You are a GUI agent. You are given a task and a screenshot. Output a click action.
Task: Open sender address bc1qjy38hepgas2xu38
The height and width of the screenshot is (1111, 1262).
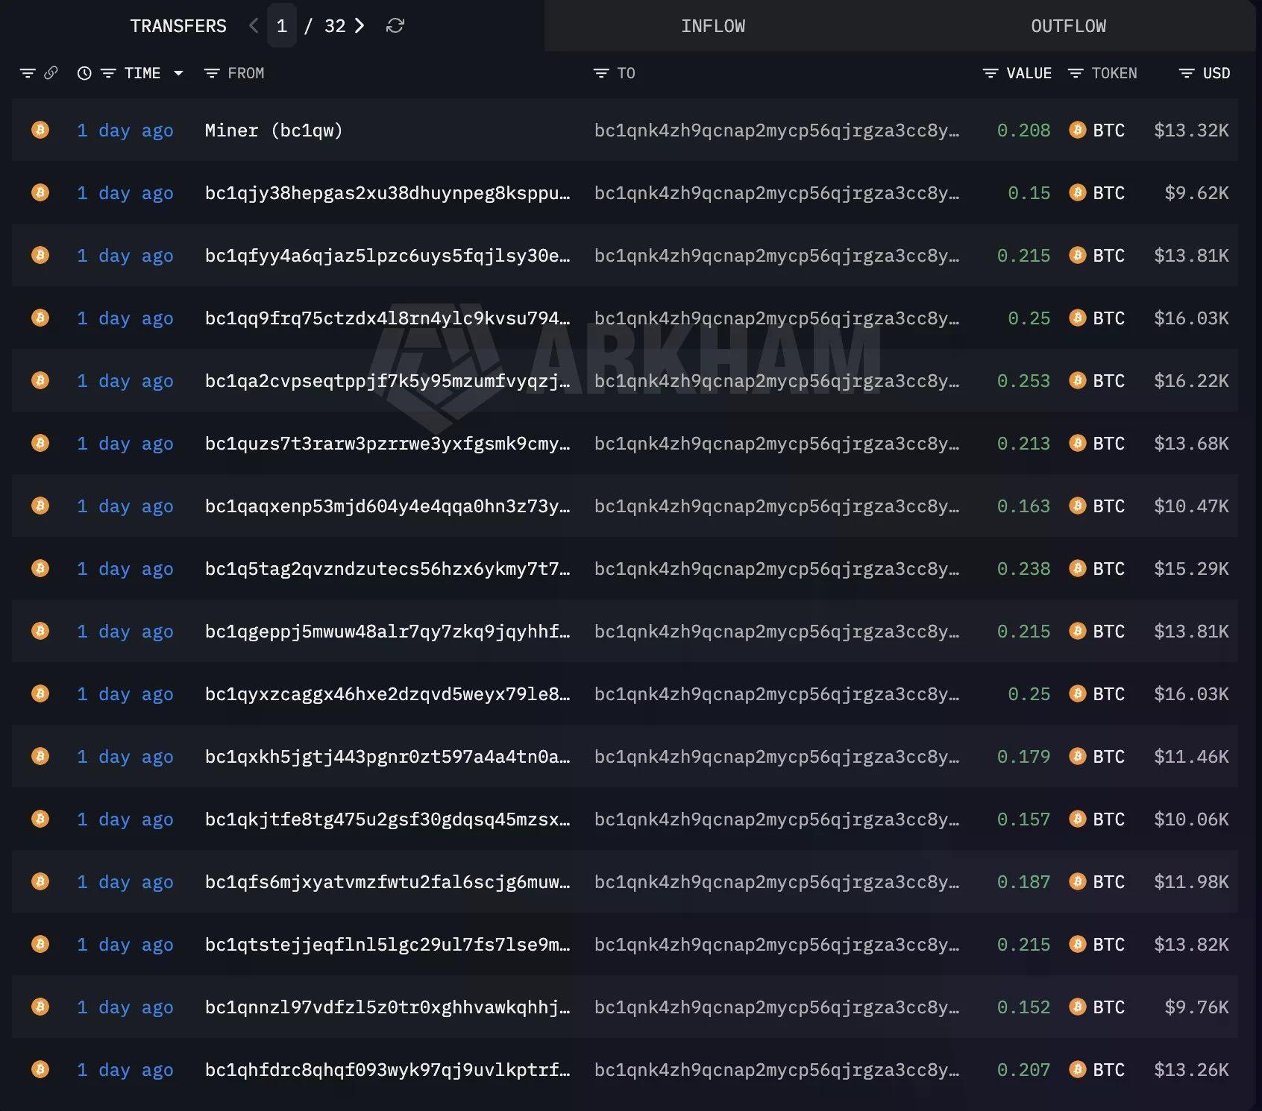pos(387,193)
